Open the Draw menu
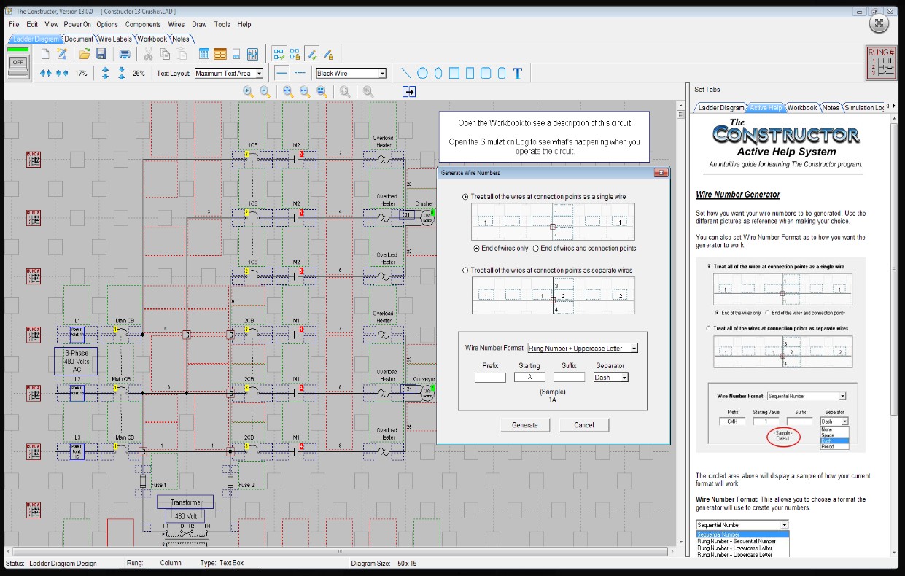The height and width of the screenshot is (576, 905). coord(199,24)
